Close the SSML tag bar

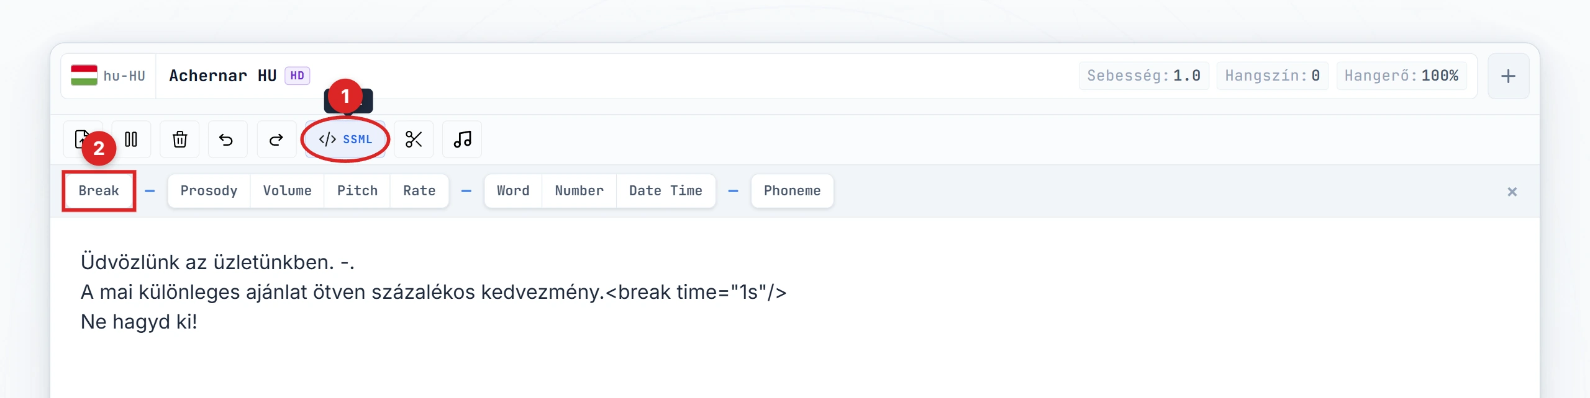[x=1512, y=192]
